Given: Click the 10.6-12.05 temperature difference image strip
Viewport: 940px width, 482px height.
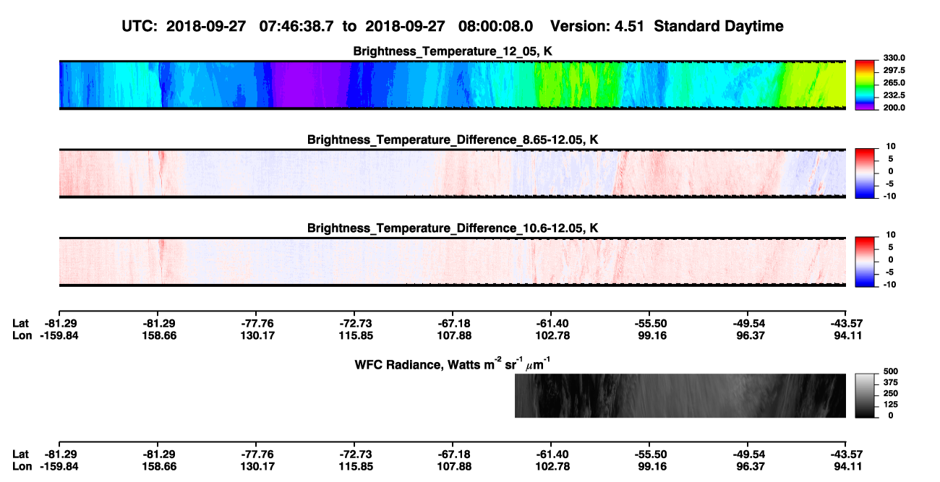Looking at the screenshot, I should [452, 262].
